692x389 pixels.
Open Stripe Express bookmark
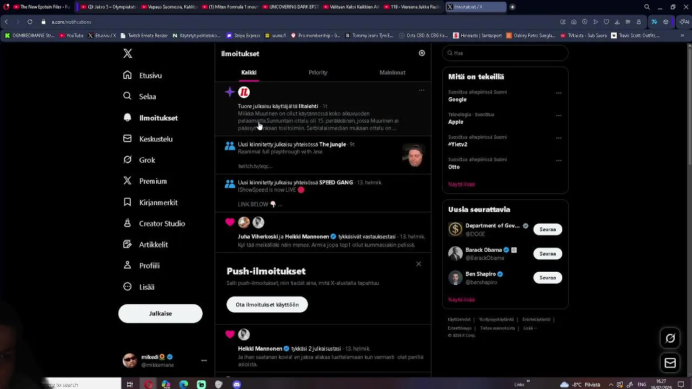point(243,36)
